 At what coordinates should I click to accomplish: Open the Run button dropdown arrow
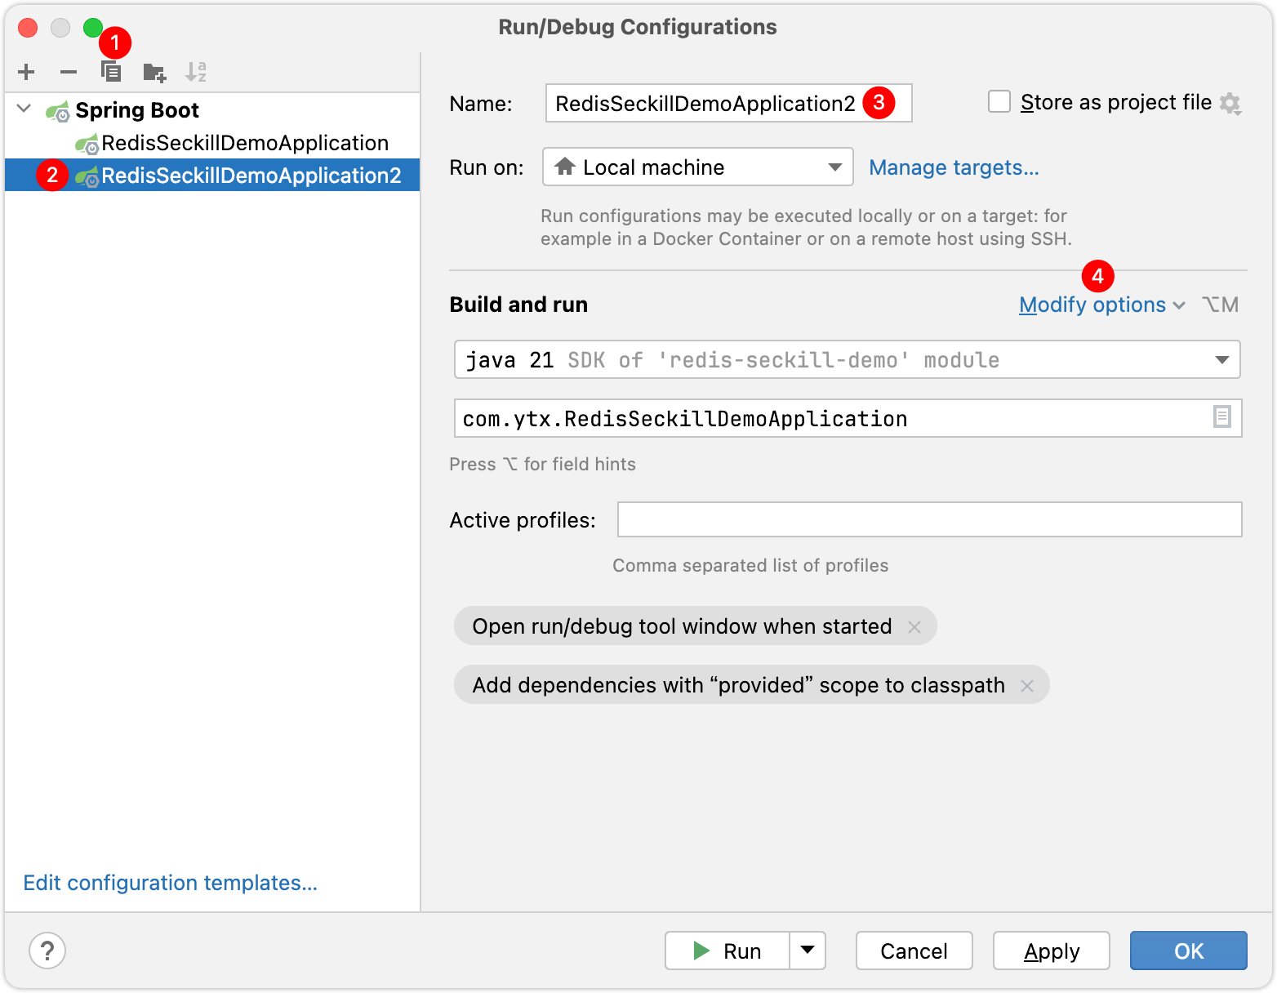coord(807,951)
